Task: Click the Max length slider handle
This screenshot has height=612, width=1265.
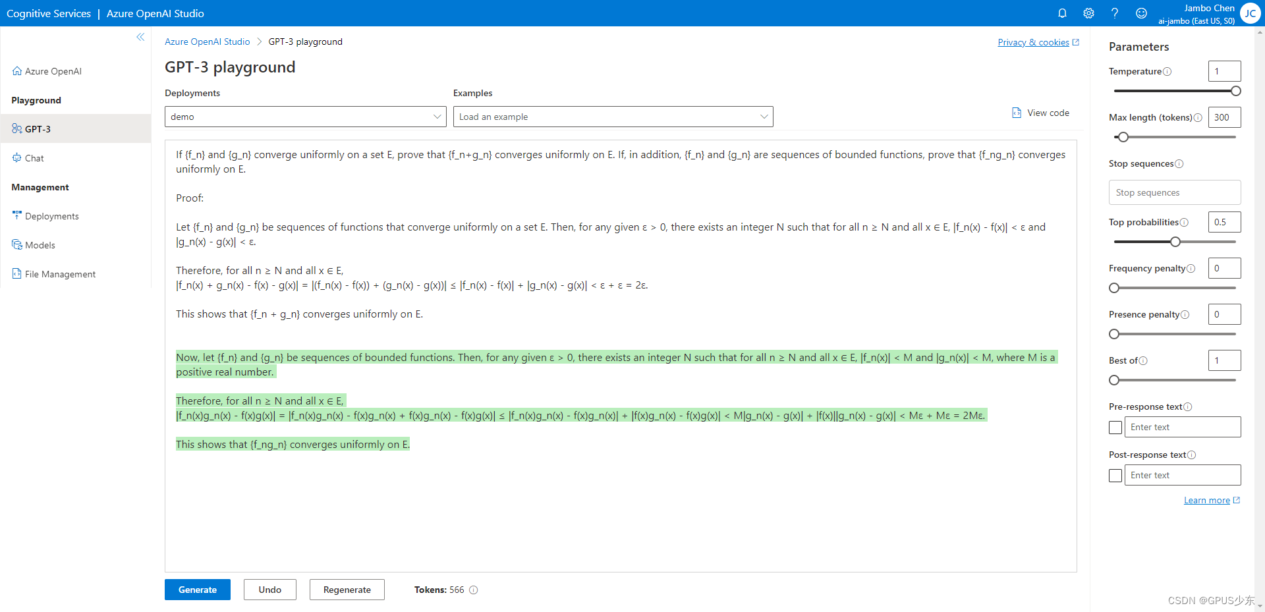Action: coord(1123,137)
